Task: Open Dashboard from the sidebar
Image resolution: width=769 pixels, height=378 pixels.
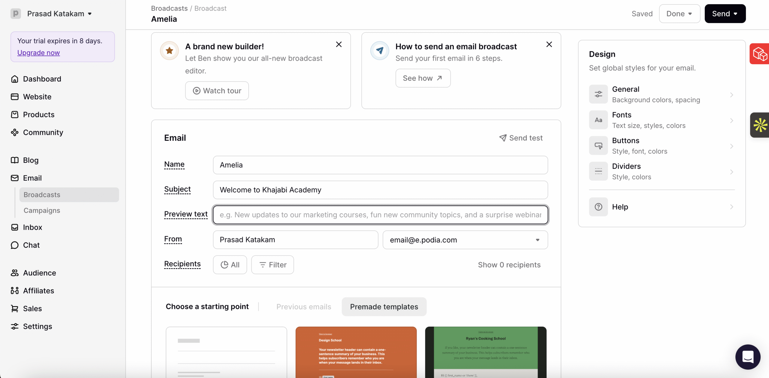Action: 42,79
